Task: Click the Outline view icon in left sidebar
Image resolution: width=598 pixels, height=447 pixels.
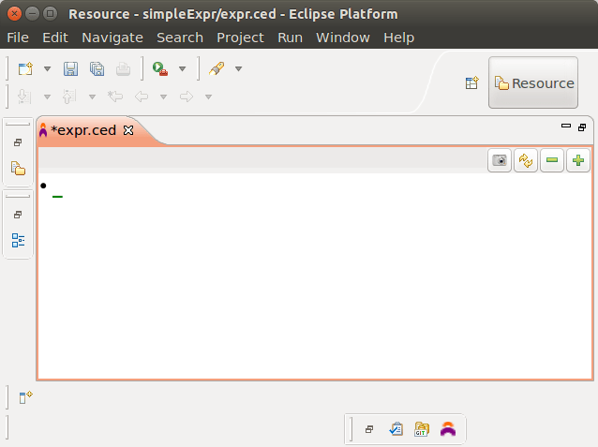Action: [18, 240]
